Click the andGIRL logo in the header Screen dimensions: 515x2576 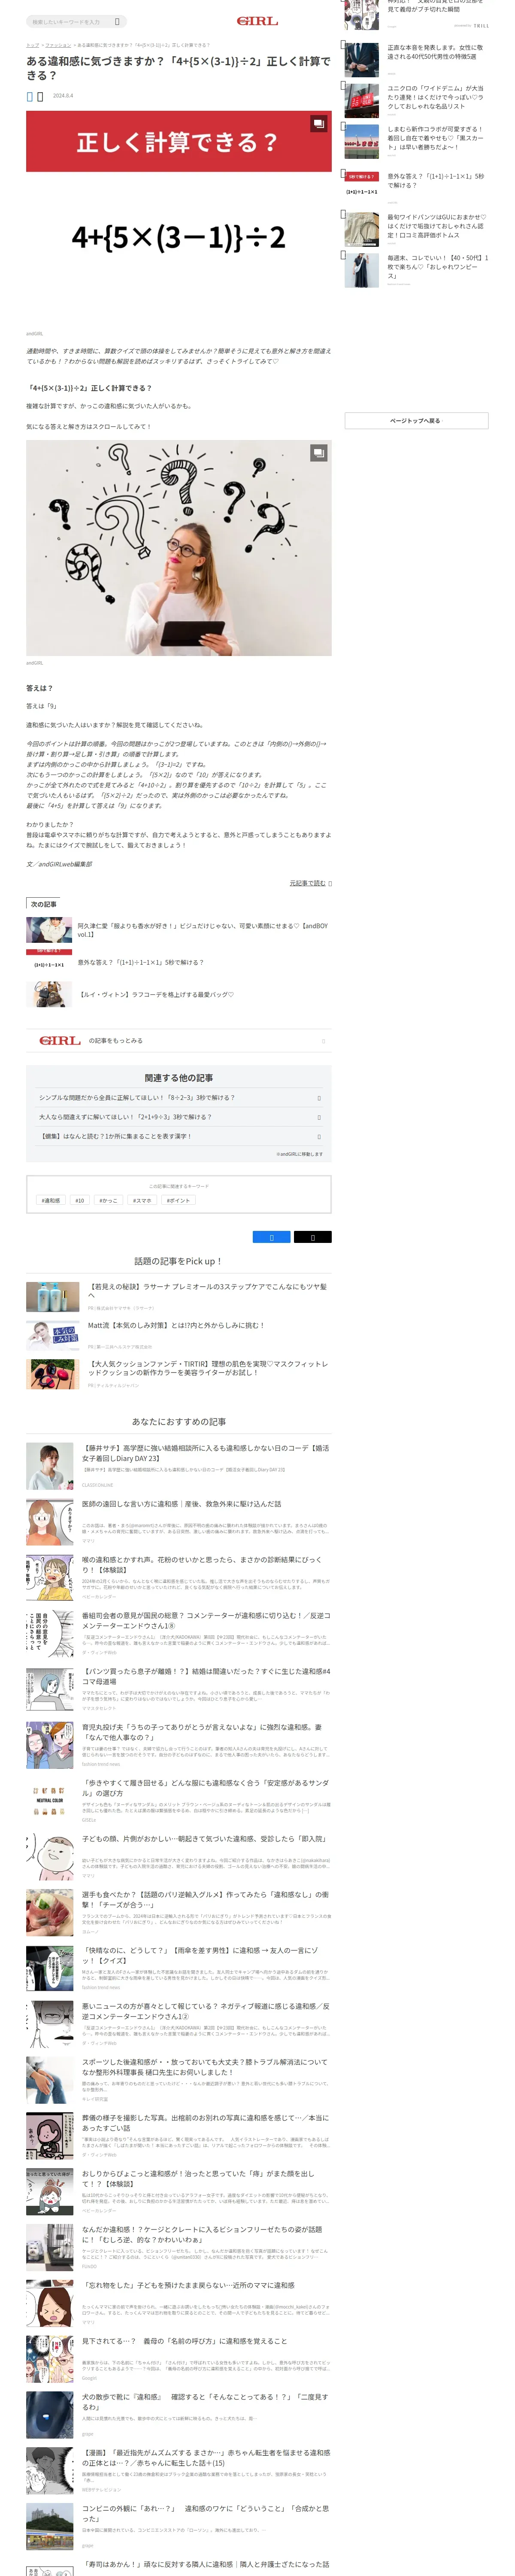257,21
